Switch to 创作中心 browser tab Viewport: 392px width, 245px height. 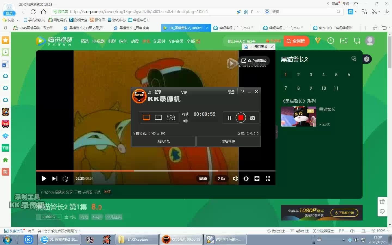[335, 28]
